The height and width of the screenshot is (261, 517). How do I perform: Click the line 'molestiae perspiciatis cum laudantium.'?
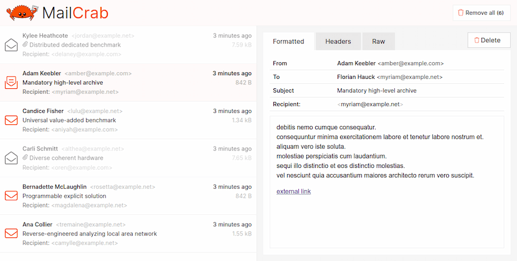[331, 156]
